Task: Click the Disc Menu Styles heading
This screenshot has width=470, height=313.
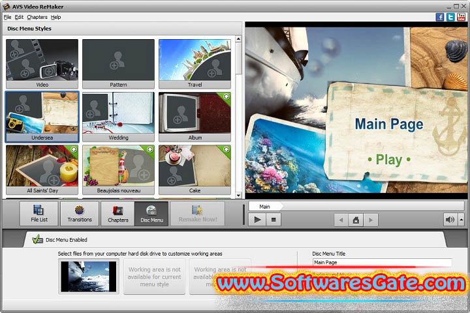Action: (29, 29)
